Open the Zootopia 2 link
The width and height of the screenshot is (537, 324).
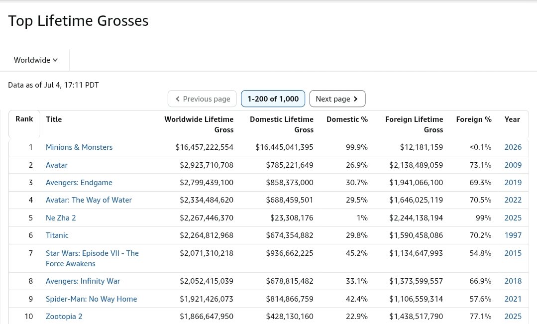coord(64,316)
